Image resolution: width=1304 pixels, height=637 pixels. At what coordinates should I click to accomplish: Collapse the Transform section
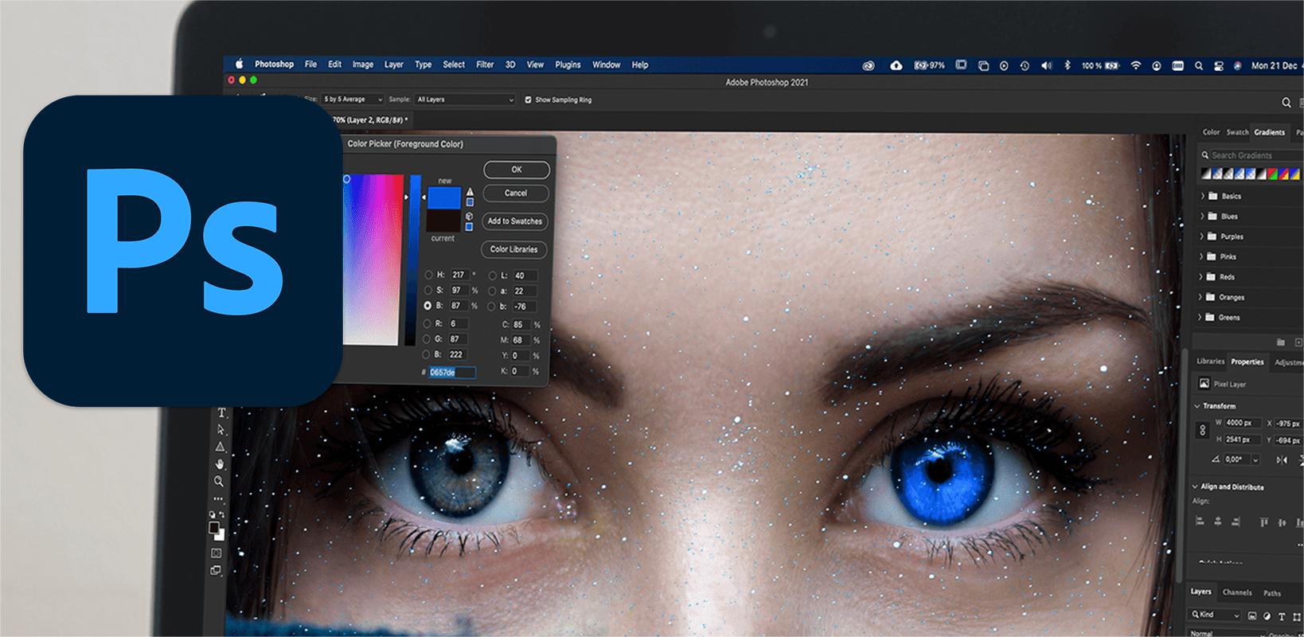(1197, 406)
